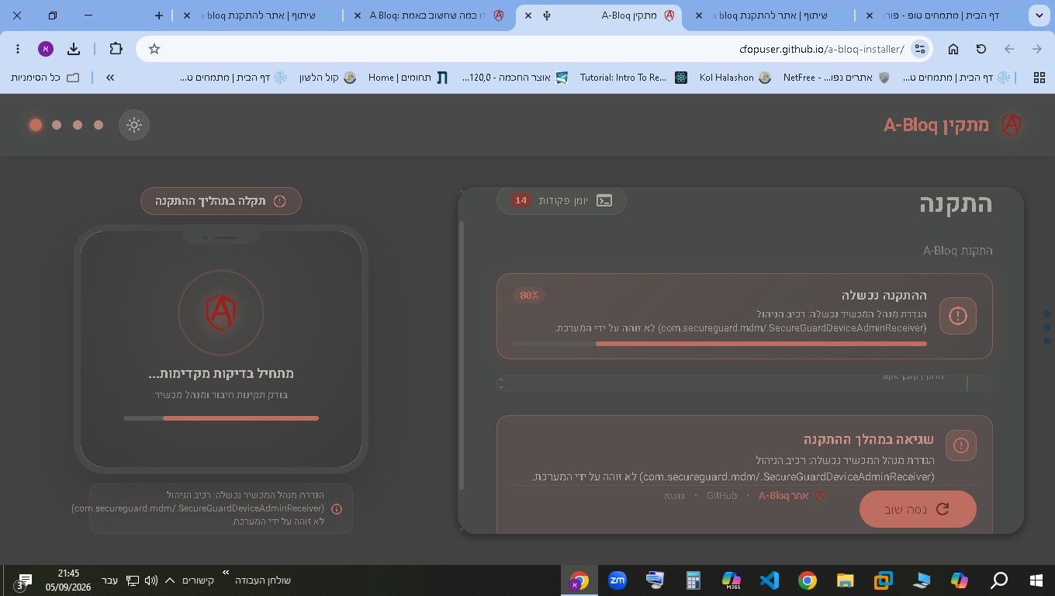Screen dimensions: 1055x596
Task: Open the notification center with 3 notifications
Action: tap(23, 581)
